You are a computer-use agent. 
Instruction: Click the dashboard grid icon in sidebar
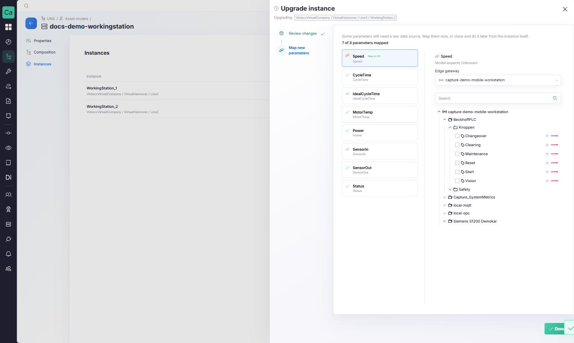[x=8, y=27]
